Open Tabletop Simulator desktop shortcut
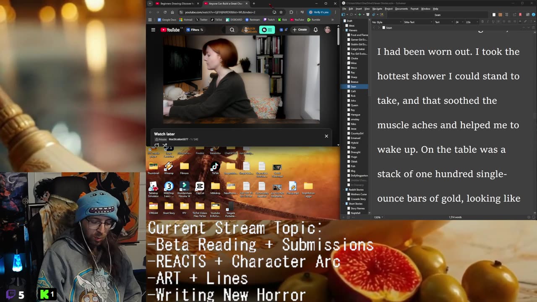This screenshot has width=537, height=302. point(153,189)
